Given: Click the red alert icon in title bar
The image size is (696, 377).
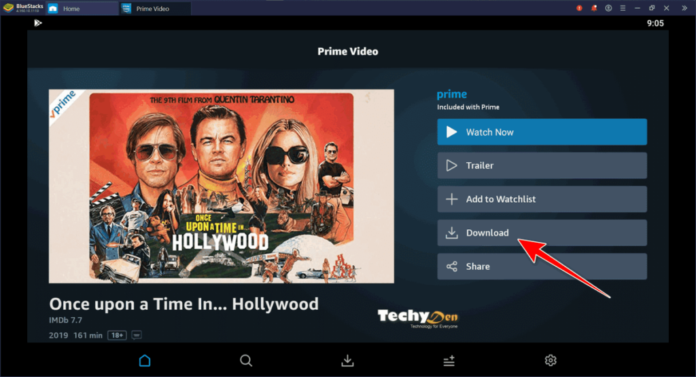Looking at the screenshot, I should [579, 8].
